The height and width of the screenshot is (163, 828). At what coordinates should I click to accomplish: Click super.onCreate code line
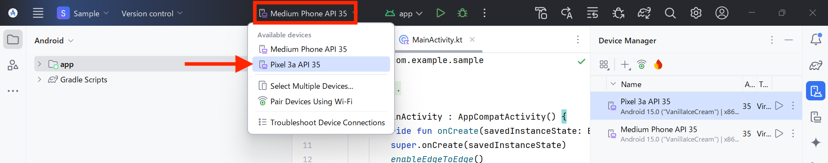pyautogui.click(x=478, y=145)
